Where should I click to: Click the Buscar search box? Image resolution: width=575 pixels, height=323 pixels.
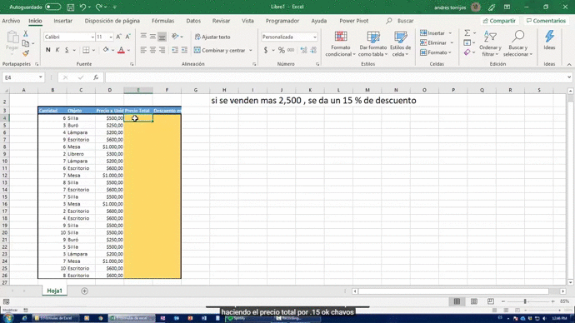point(401,21)
